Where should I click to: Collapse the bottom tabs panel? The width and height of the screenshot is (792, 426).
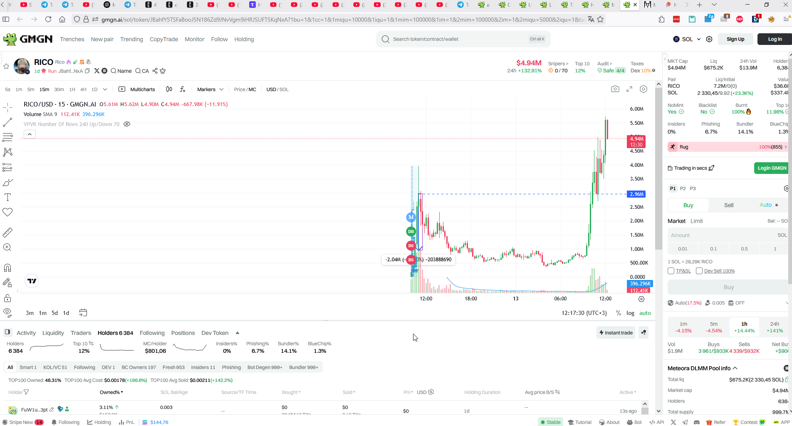(x=238, y=333)
